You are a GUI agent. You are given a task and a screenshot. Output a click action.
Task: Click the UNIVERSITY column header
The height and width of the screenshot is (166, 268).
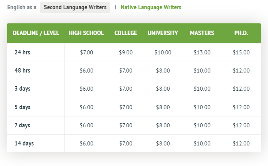click(163, 33)
